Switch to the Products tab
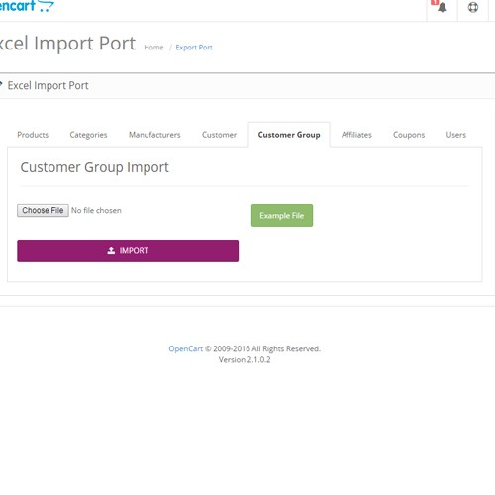Screen dimensions: 495x495 [x=33, y=135]
